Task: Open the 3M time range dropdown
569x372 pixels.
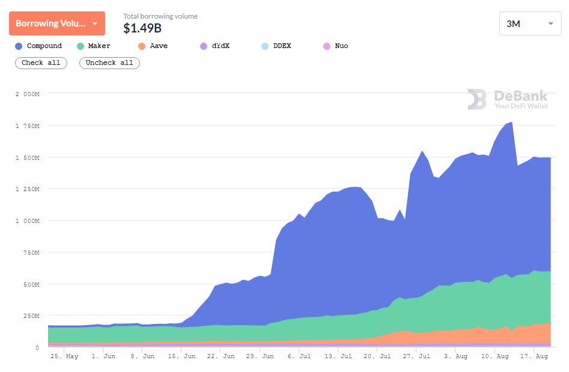Action: pyautogui.click(x=530, y=23)
